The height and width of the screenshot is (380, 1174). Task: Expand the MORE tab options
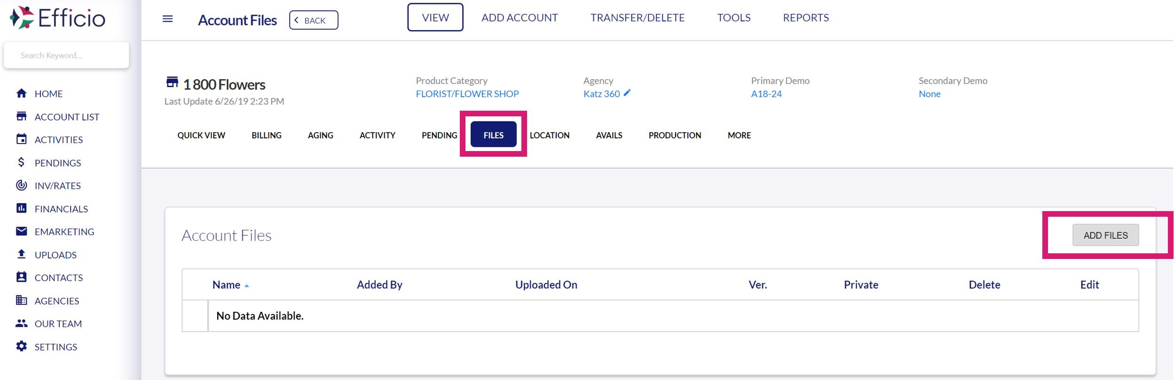tap(740, 135)
